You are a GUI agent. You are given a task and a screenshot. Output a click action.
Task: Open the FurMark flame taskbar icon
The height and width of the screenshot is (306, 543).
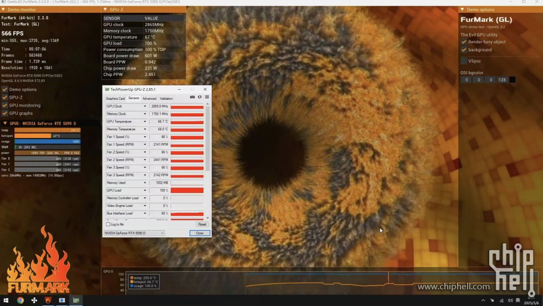tap(48, 300)
